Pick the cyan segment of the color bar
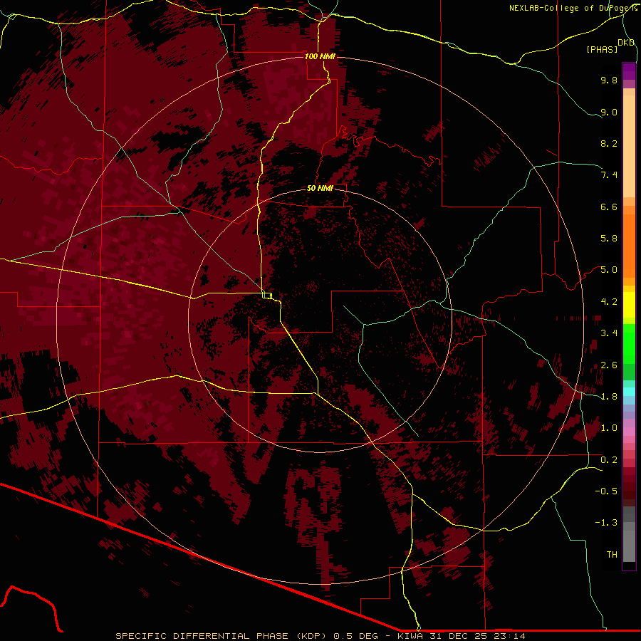This screenshot has height=641, width=641. coord(629,392)
